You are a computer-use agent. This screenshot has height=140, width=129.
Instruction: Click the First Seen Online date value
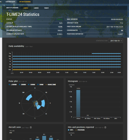(x=114, y=27)
